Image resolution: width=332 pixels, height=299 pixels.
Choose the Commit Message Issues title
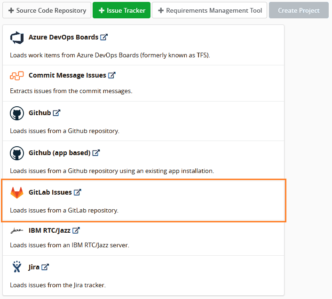coord(67,75)
